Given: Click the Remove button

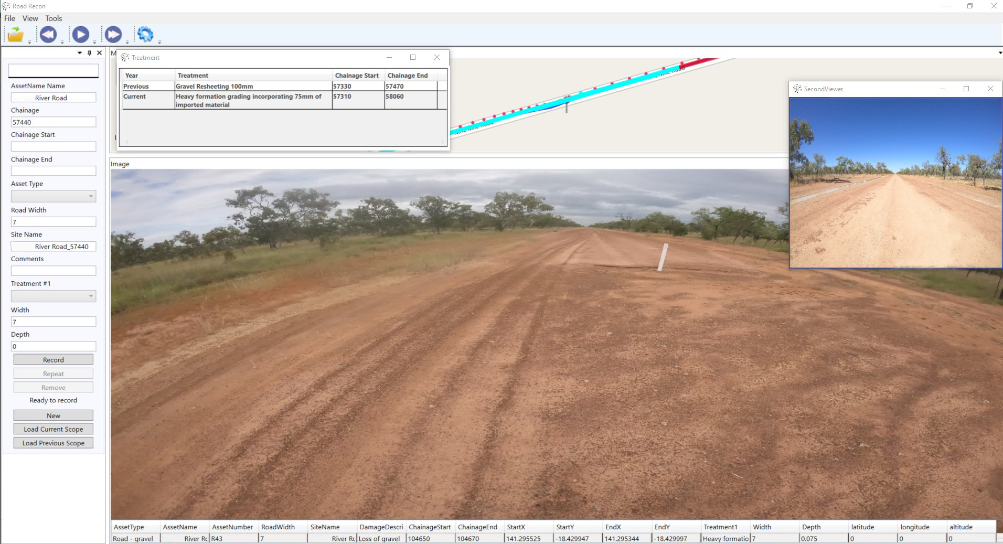Looking at the screenshot, I should point(54,388).
